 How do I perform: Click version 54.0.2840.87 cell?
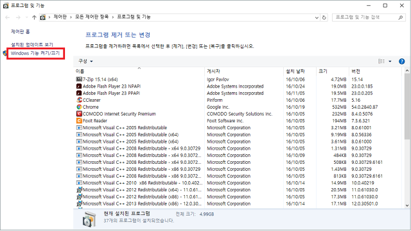[365, 107]
